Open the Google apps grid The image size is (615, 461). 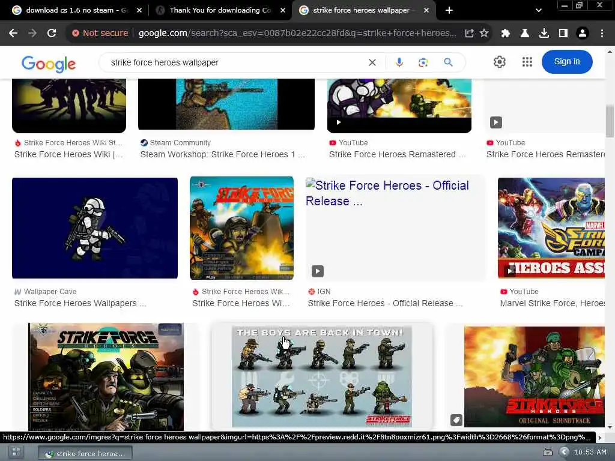tap(527, 62)
